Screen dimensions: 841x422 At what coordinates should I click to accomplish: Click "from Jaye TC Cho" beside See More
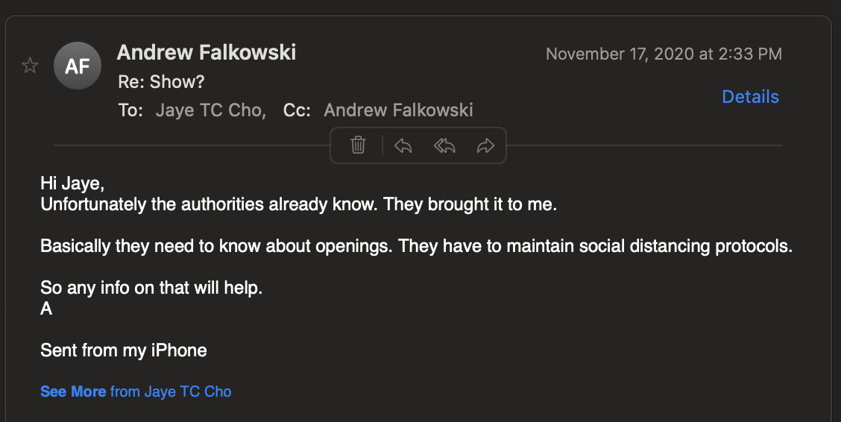pos(171,391)
